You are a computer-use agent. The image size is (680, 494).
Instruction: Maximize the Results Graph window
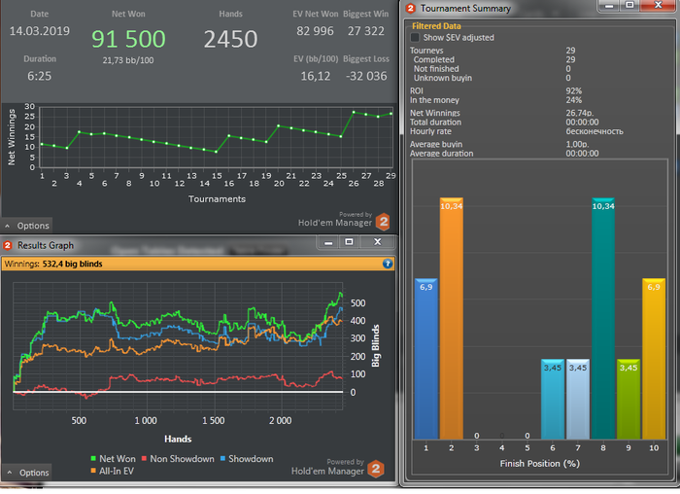(x=349, y=242)
